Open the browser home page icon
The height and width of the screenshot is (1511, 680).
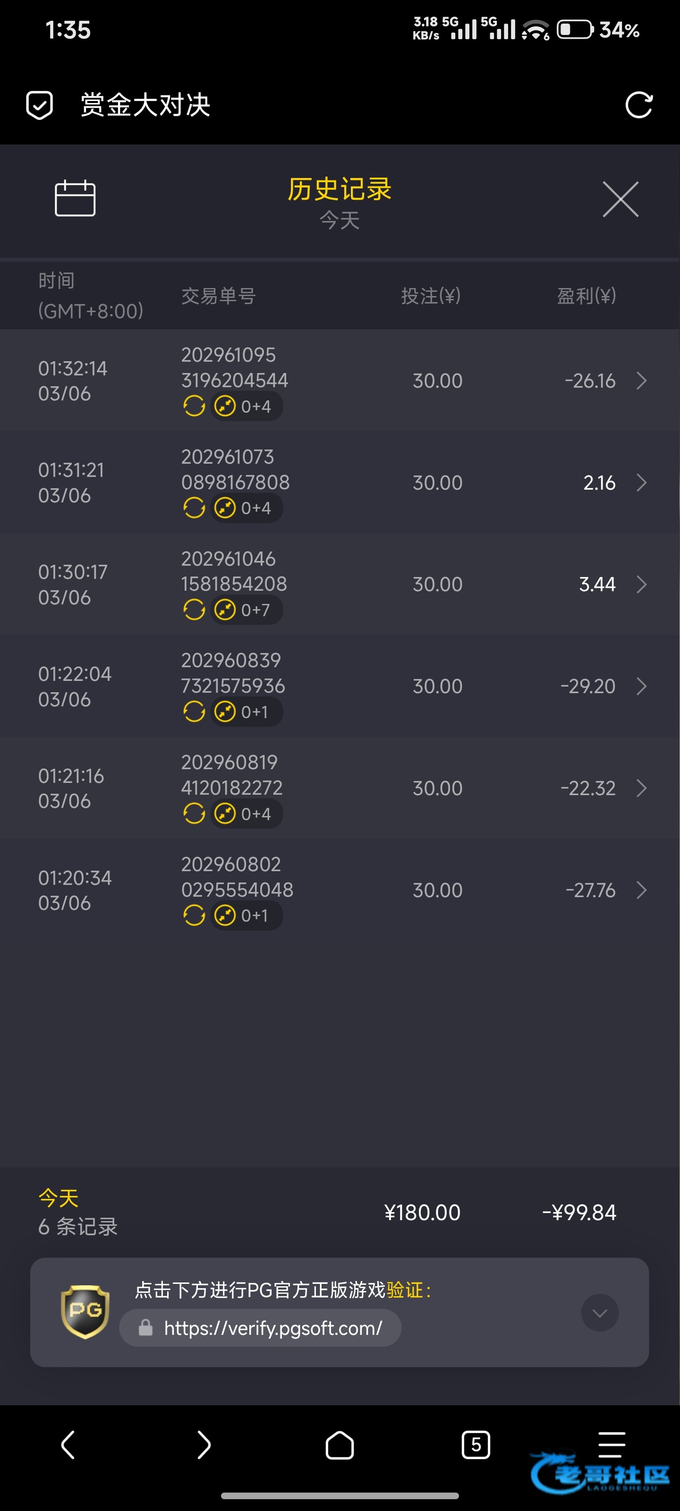[340, 1444]
